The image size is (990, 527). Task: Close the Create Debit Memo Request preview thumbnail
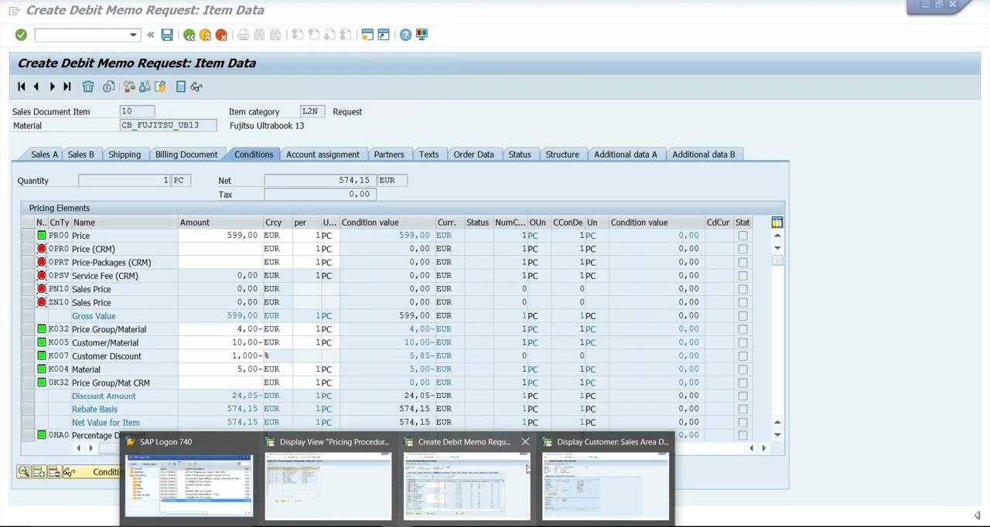tap(525, 442)
